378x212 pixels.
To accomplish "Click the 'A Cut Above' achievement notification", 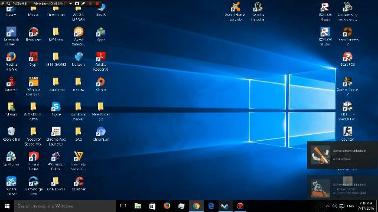I will [x=343, y=155].
